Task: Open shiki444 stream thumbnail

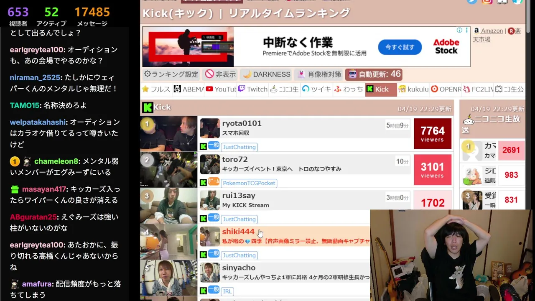Action: point(168,242)
